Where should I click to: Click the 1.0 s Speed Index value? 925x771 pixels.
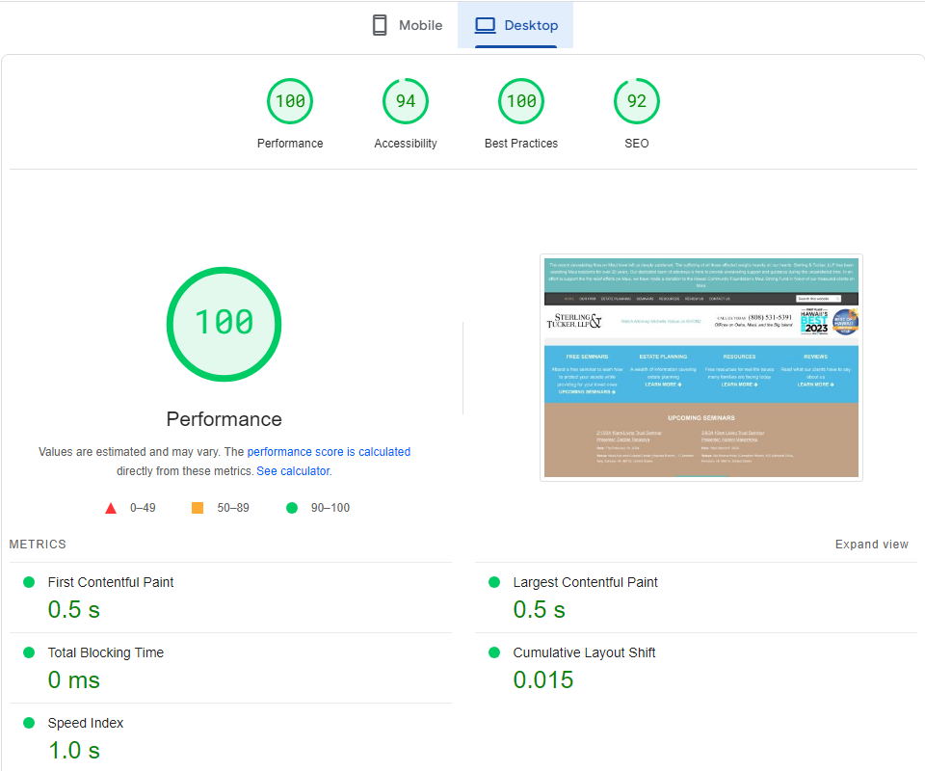74,751
